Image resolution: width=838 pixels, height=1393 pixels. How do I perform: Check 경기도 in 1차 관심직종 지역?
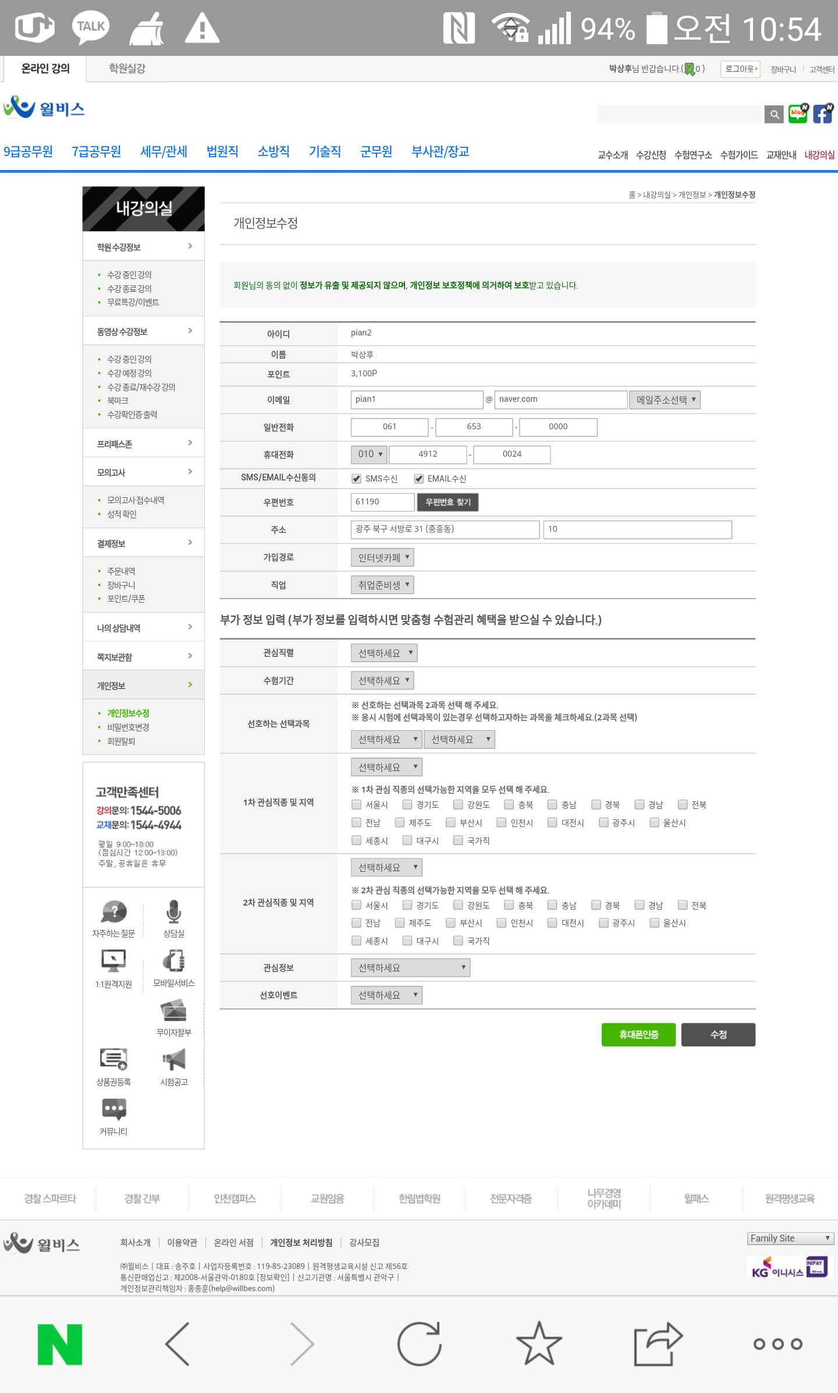407,805
